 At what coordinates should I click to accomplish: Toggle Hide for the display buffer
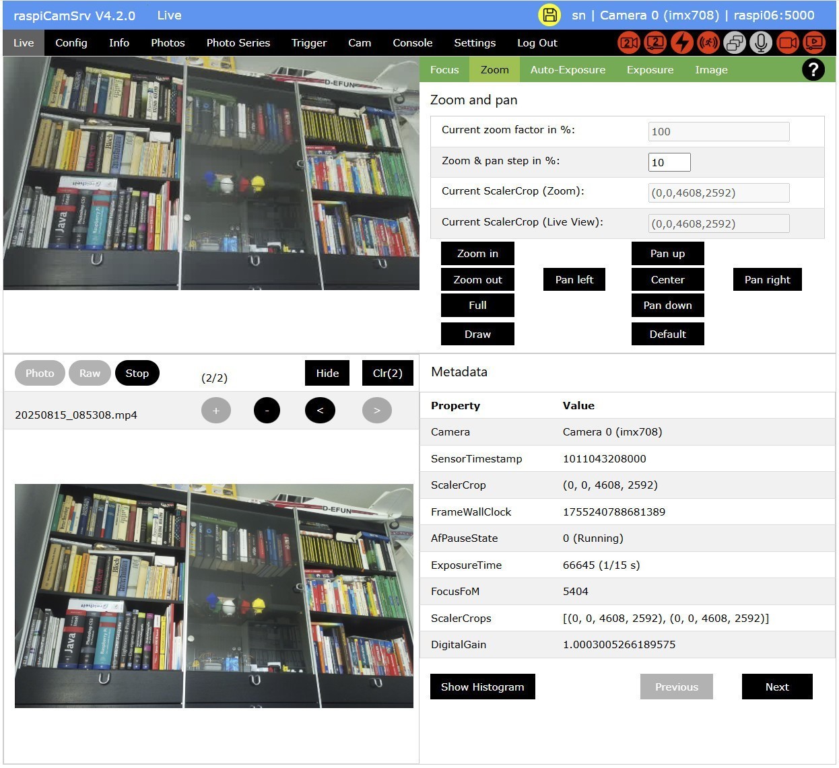coord(327,372)
